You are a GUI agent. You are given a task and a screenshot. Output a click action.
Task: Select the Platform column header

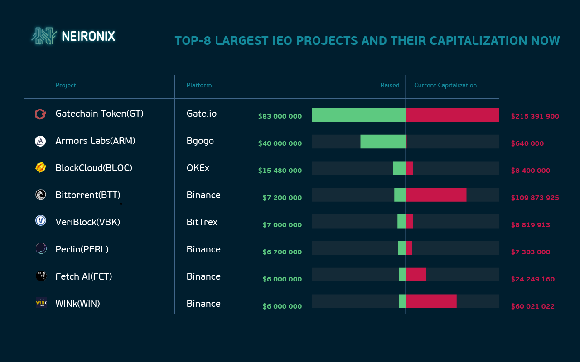tap(199, 85)
